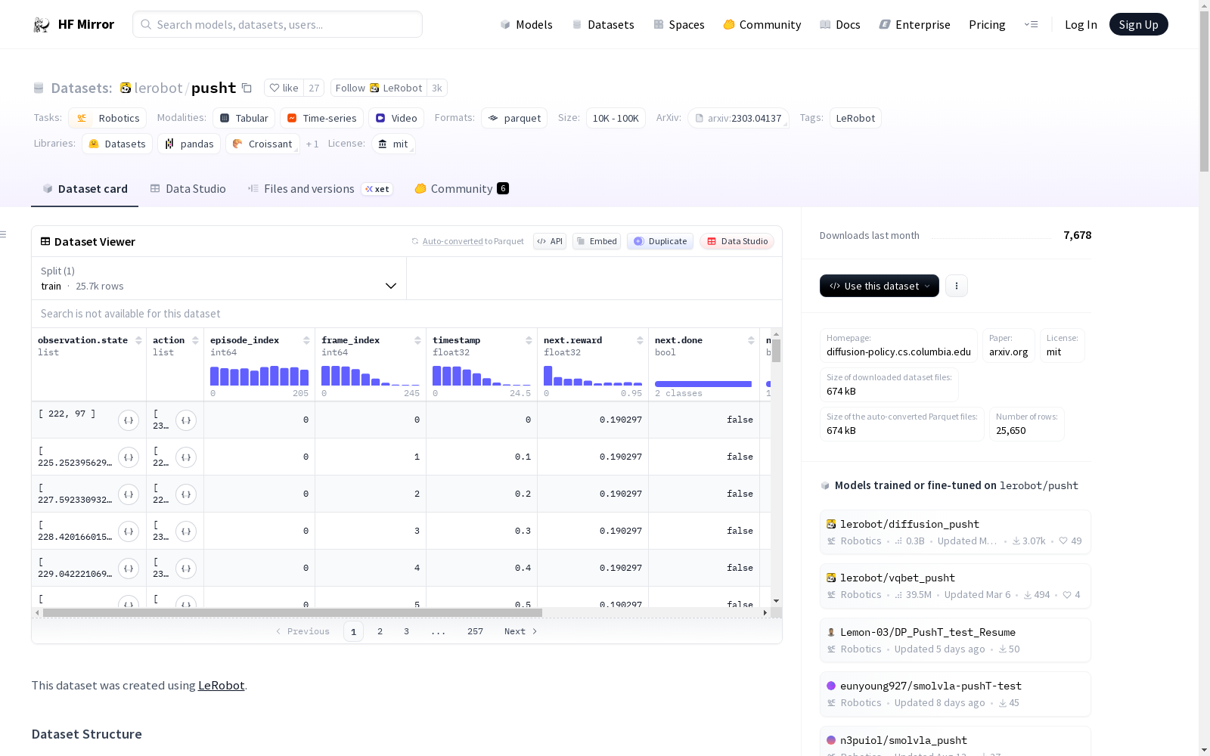This screenshot has width=1210, height=756.
Task: Copy dataset name with the copy icon
Action: tap(247, 88)
